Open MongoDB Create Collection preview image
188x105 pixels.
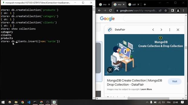tap(144, 55)
